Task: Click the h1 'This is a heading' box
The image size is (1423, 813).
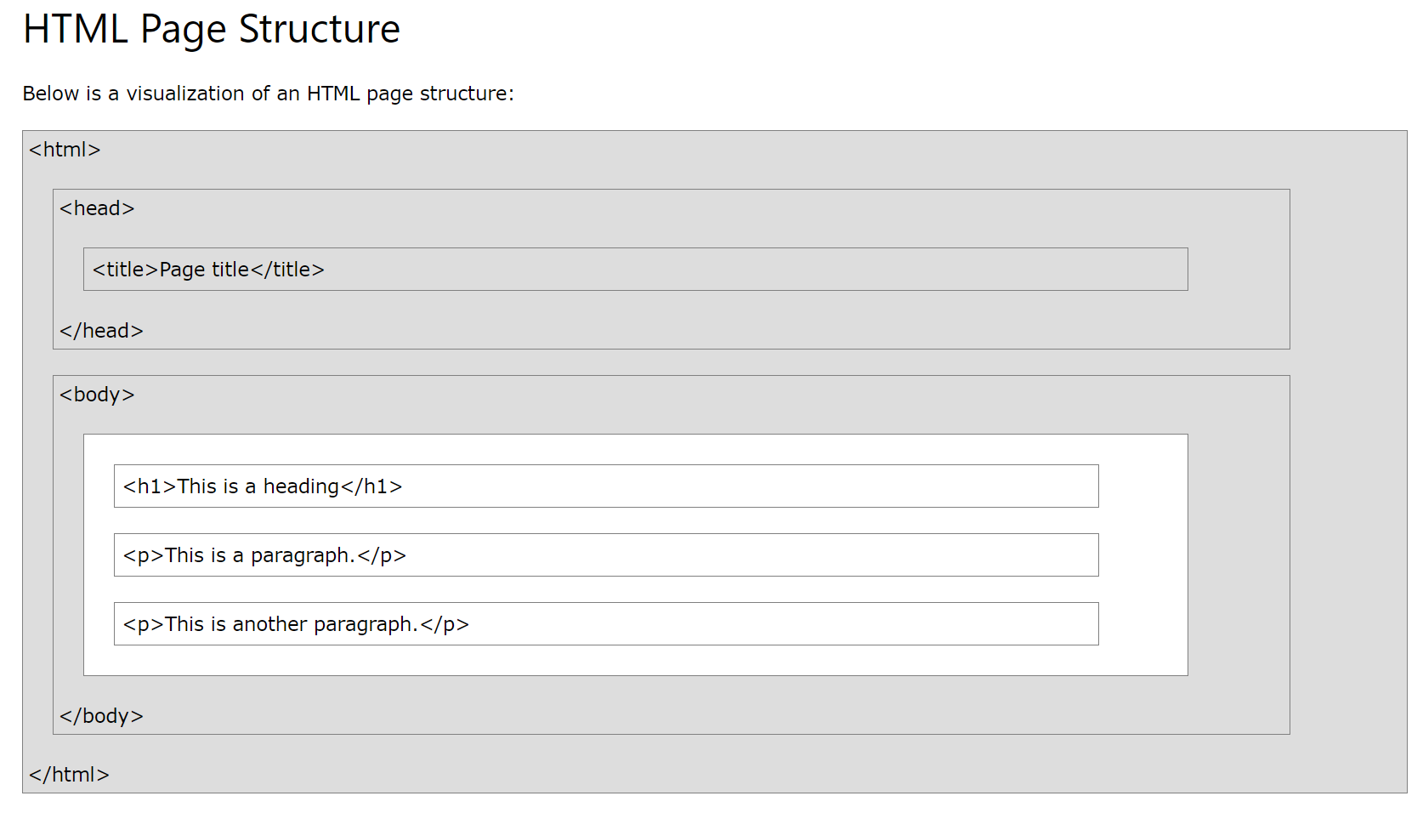Action: 606,486
